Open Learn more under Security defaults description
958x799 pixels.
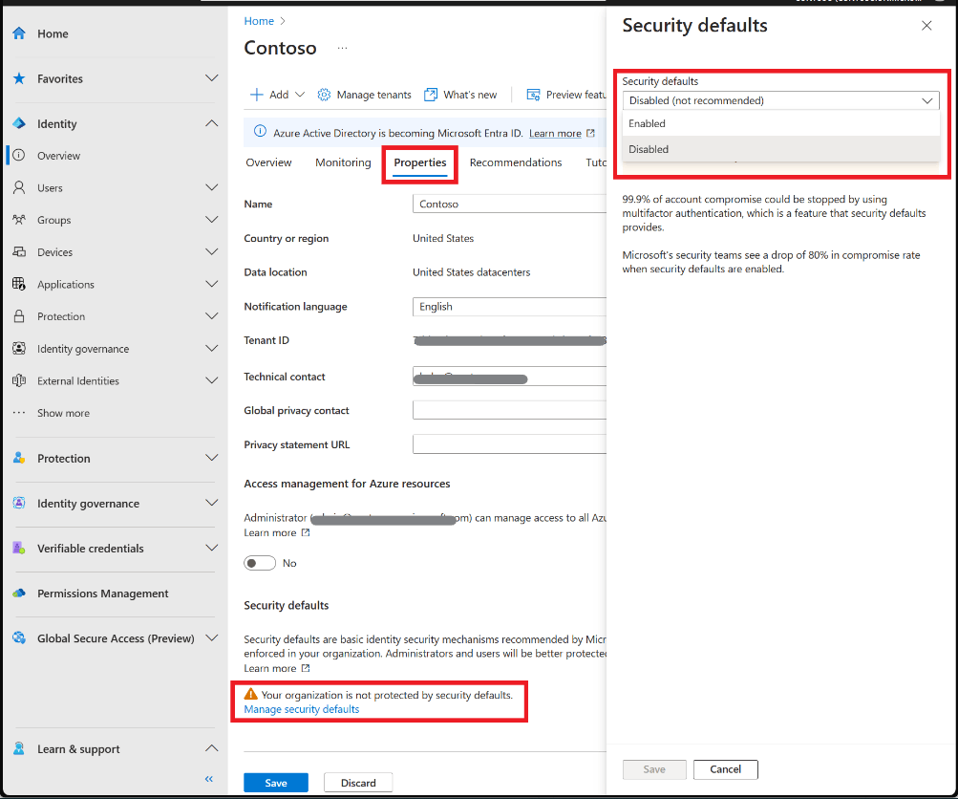pos(270,669)
